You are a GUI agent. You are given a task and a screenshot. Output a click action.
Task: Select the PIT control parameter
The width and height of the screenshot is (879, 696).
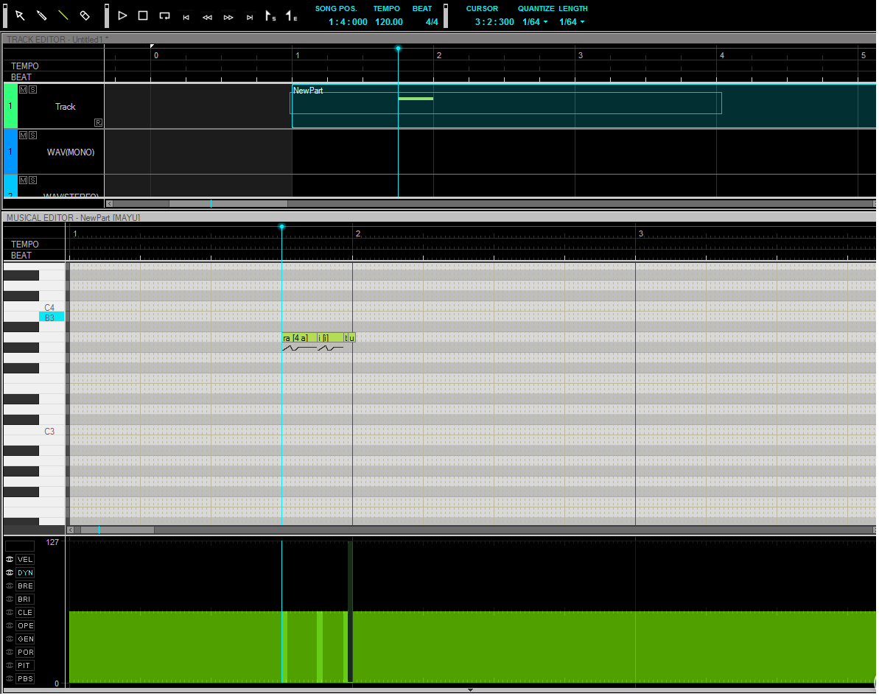point(25,666)
